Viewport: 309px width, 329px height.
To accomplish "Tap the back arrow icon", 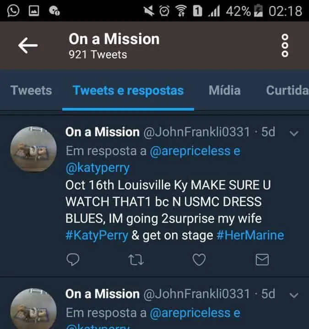I will 27,45.
